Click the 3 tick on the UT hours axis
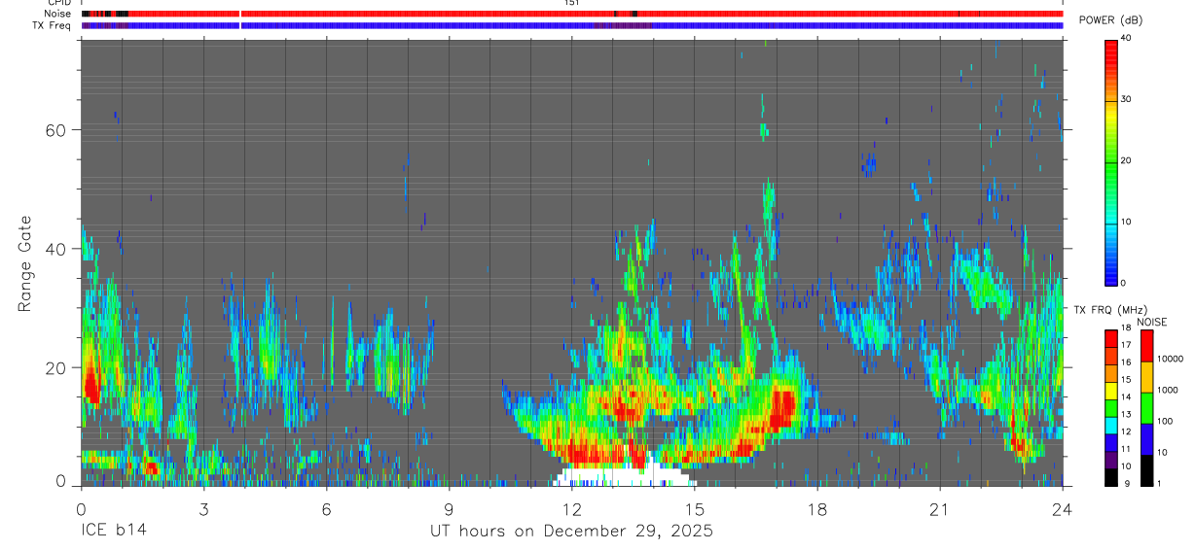Screen dimensions: 1195x551 pyautogui.click(x=203, y=508)
